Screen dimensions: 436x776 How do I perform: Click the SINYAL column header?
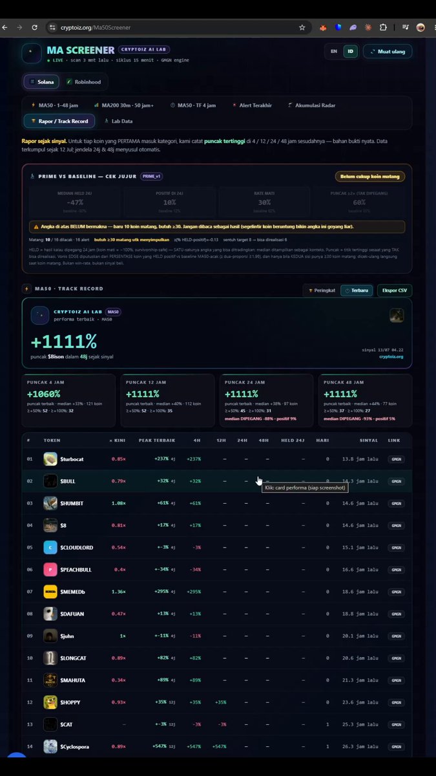point(369,440)
